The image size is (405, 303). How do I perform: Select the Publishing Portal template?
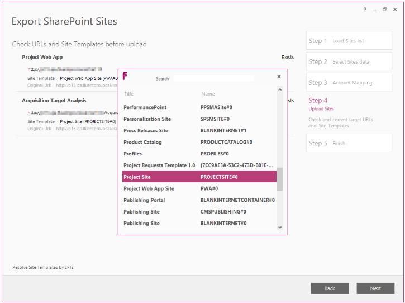(199, 200)
